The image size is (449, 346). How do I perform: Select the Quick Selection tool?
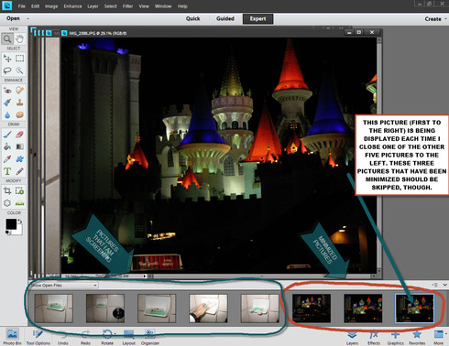[19, 70]
